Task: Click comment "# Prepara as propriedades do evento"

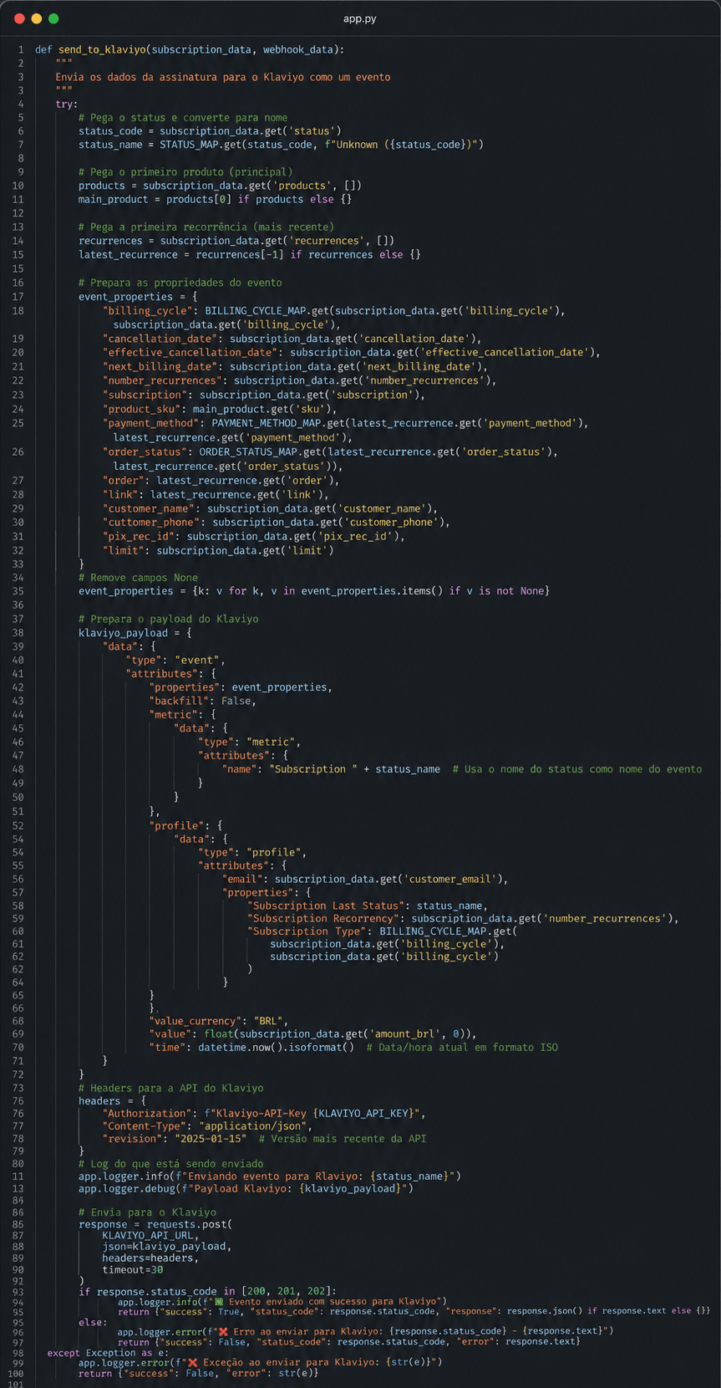Action: [x=180, y=283]
